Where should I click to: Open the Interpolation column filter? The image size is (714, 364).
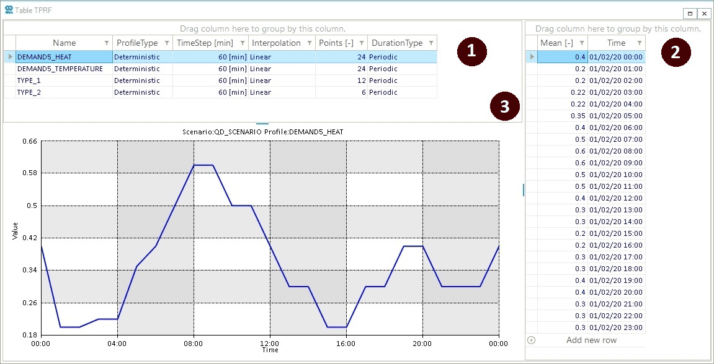[309, 43]
